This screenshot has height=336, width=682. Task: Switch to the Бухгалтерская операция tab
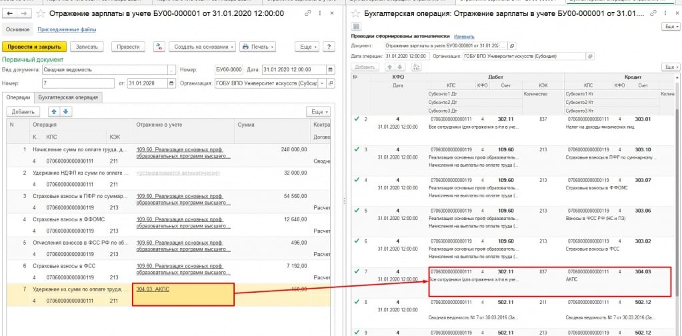click(70, 97)
